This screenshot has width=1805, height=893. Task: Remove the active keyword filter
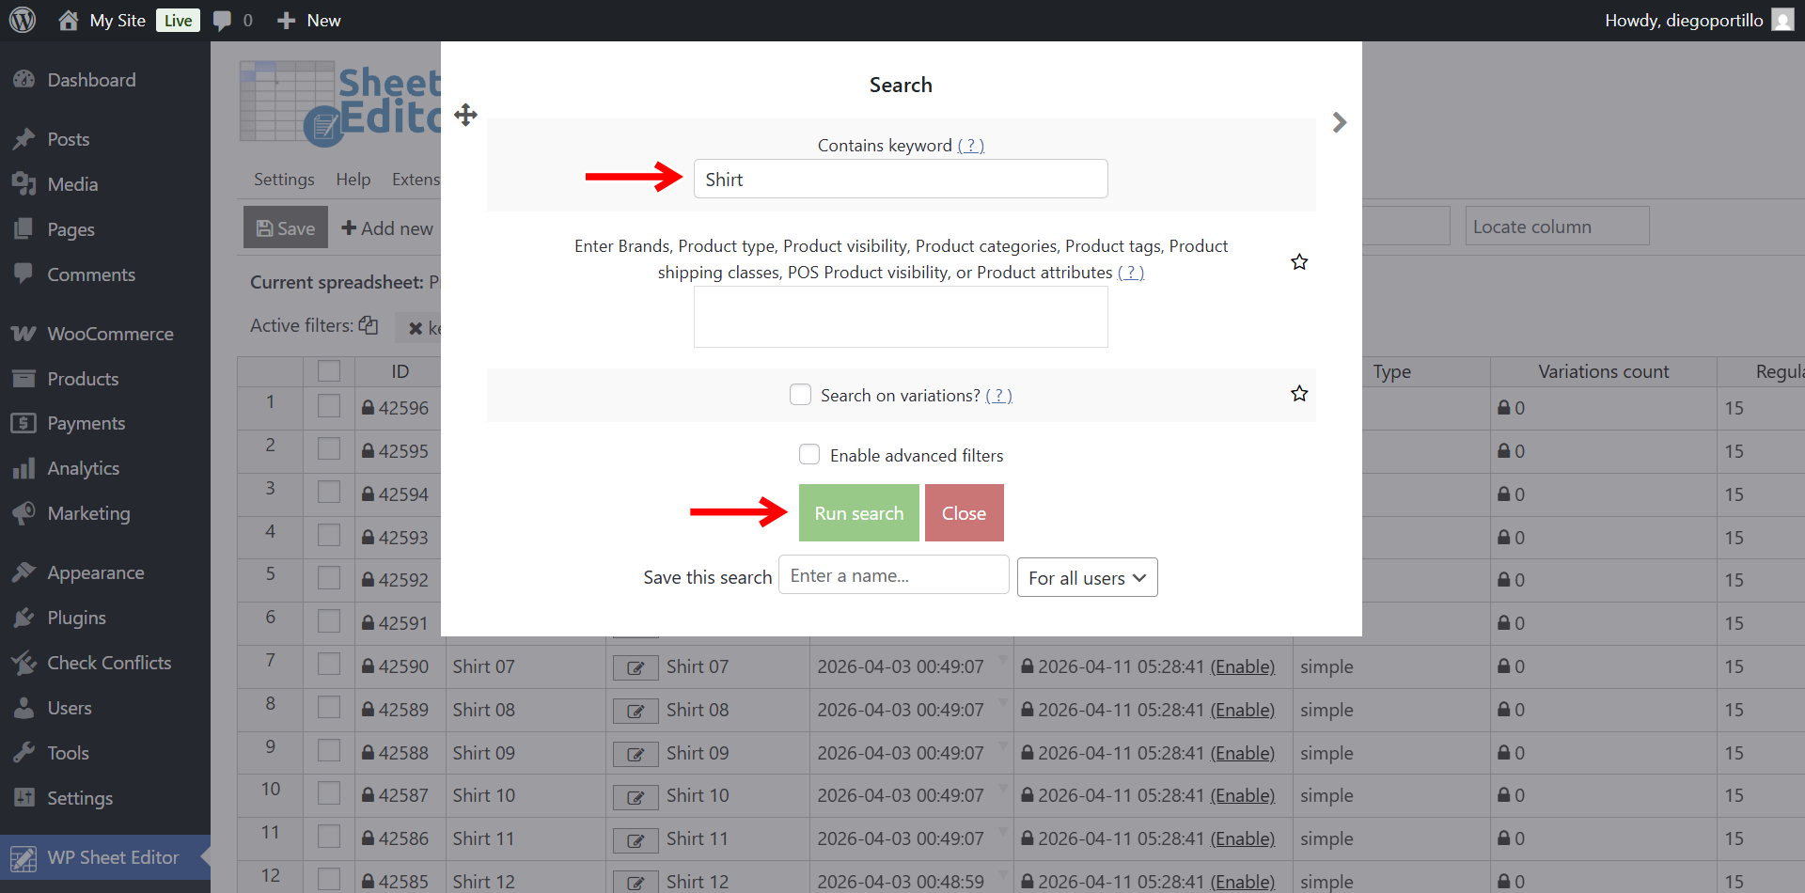click(x=416, y=328)
